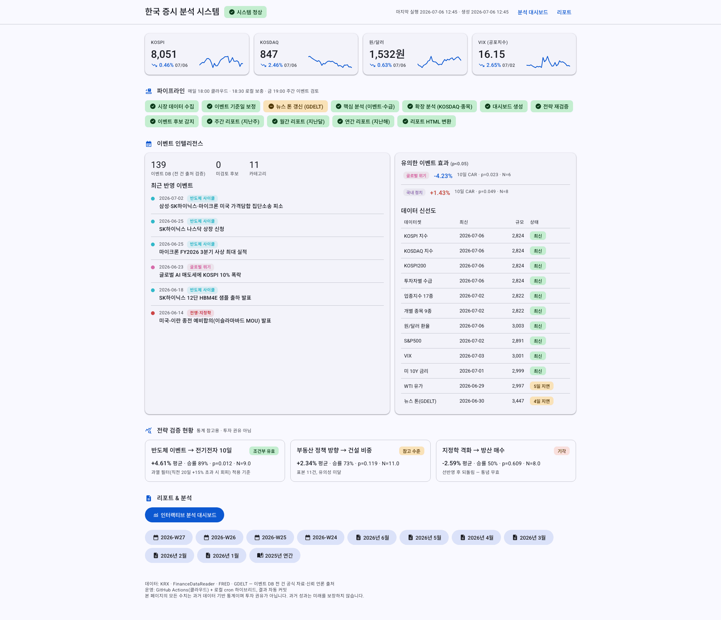The height and width of the screenshot is (620, 721).
Task: Open the 리포트 navigation link
Action: coord(564,12)
